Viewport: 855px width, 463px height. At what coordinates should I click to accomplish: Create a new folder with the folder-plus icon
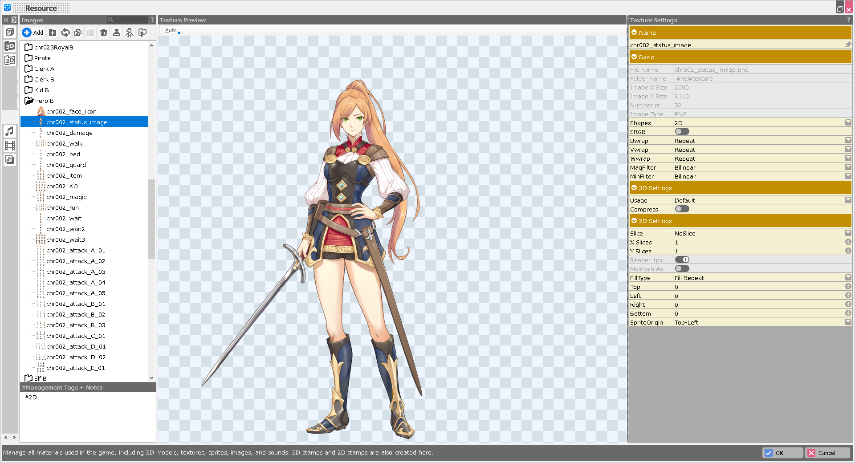click(x=53, y=32)
